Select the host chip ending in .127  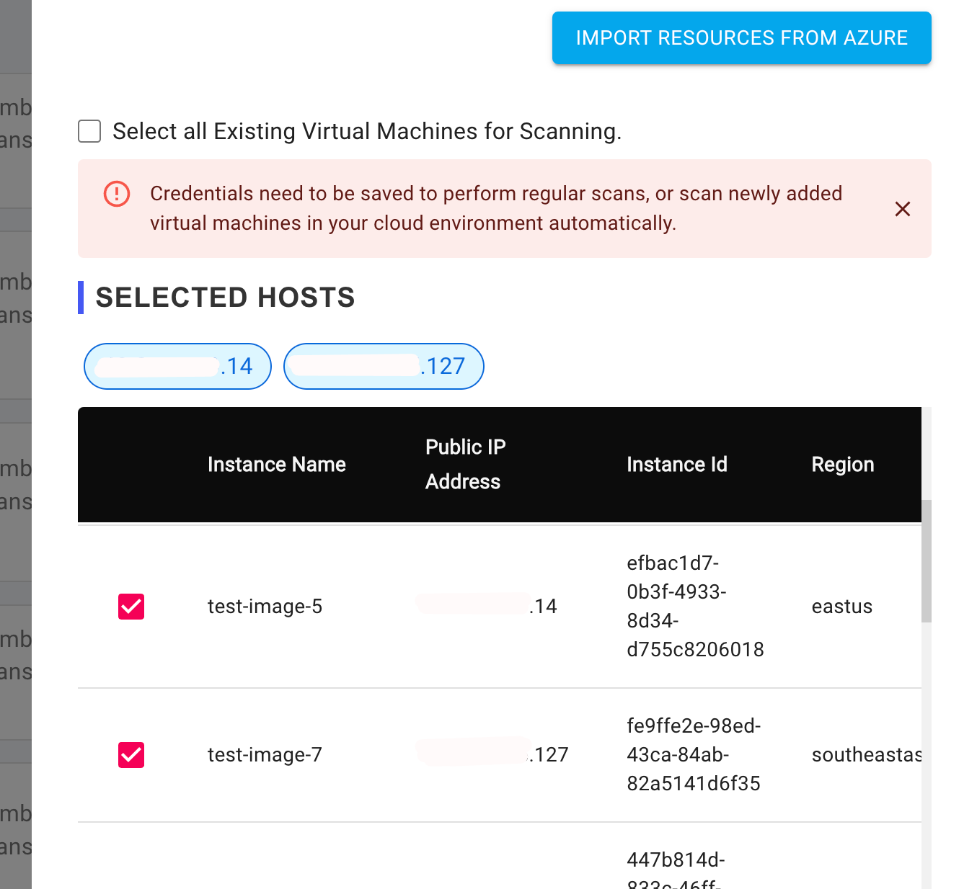tap(384, 367)
